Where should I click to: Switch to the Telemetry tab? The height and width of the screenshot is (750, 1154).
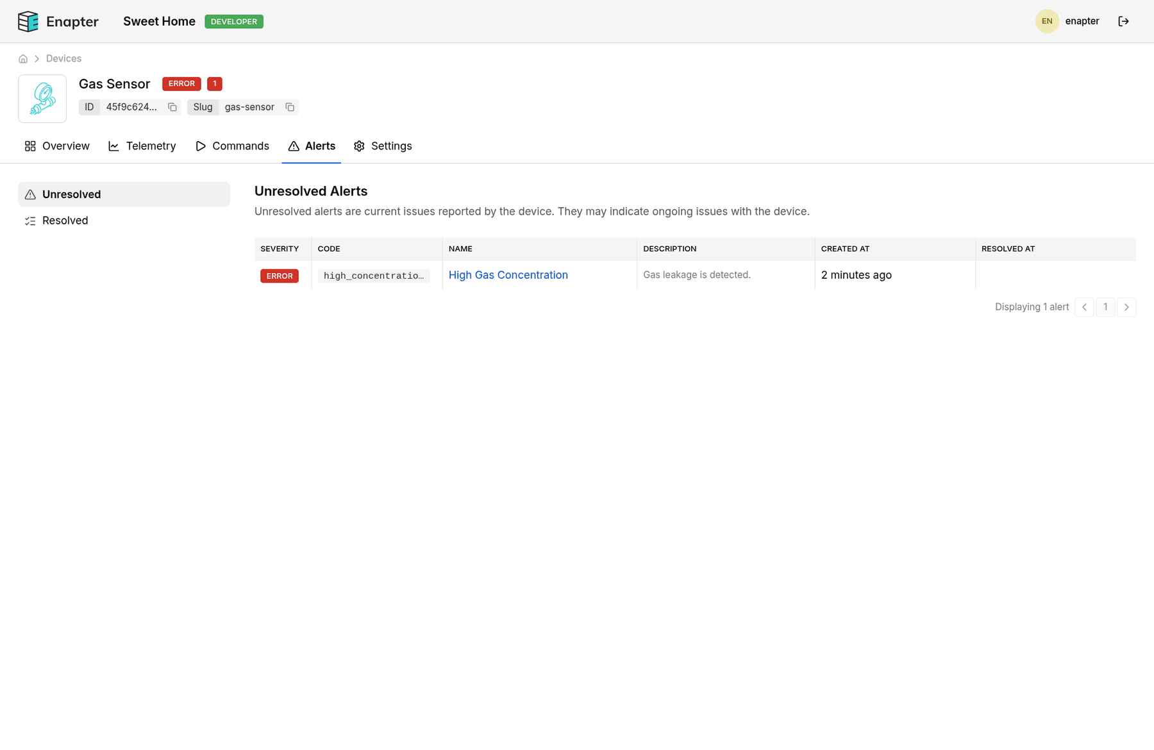tap(142, 146)
